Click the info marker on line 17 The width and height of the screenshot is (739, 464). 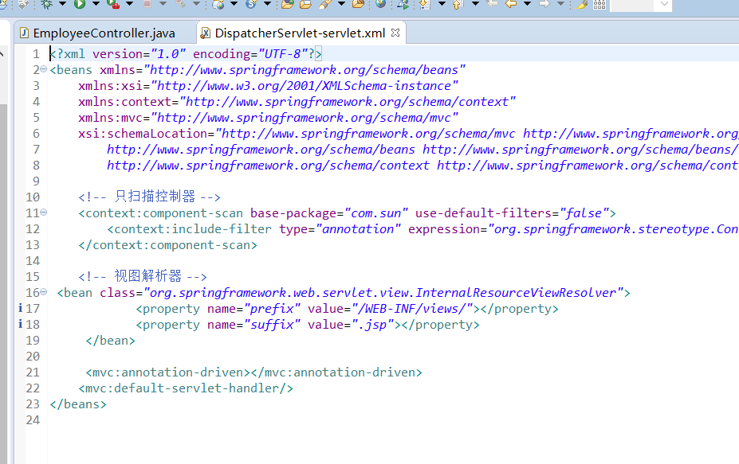point(20,308)
